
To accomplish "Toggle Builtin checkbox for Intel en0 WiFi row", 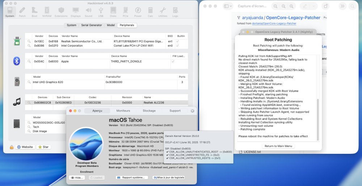I will pyautogui.click(x=177, y=46).
